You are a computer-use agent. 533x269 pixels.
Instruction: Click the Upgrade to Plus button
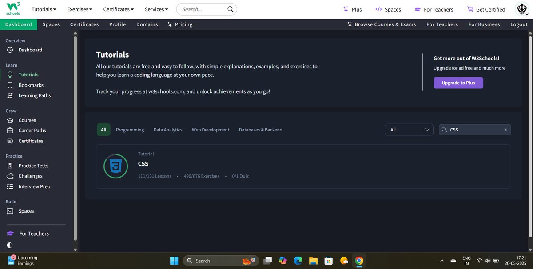click(x=458, y=83)
